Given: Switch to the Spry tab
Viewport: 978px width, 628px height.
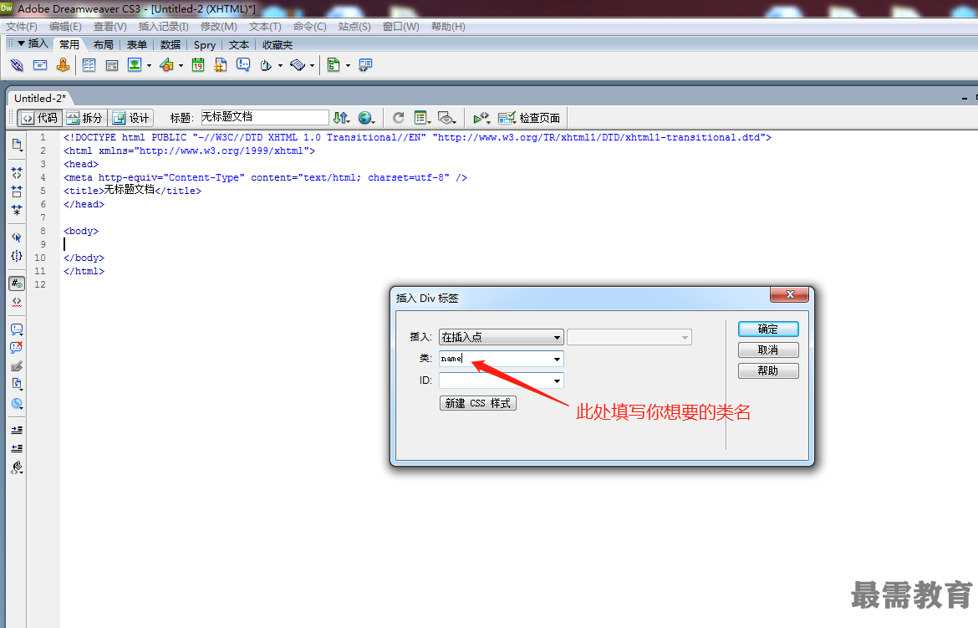Looking at the screenshot, I should [205, 44].
